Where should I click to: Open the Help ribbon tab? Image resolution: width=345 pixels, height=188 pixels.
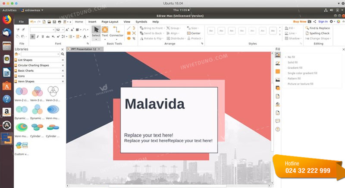155,22
